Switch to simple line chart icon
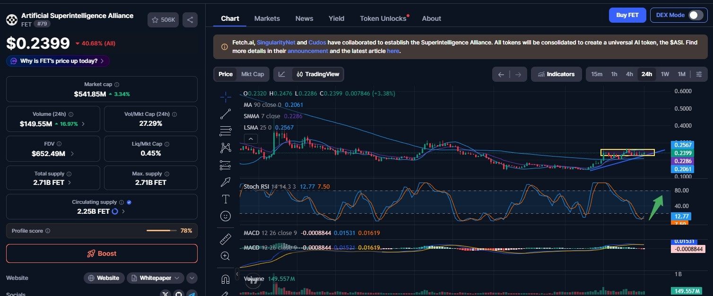Screen dimensions: 713x296 click(282, 74)
